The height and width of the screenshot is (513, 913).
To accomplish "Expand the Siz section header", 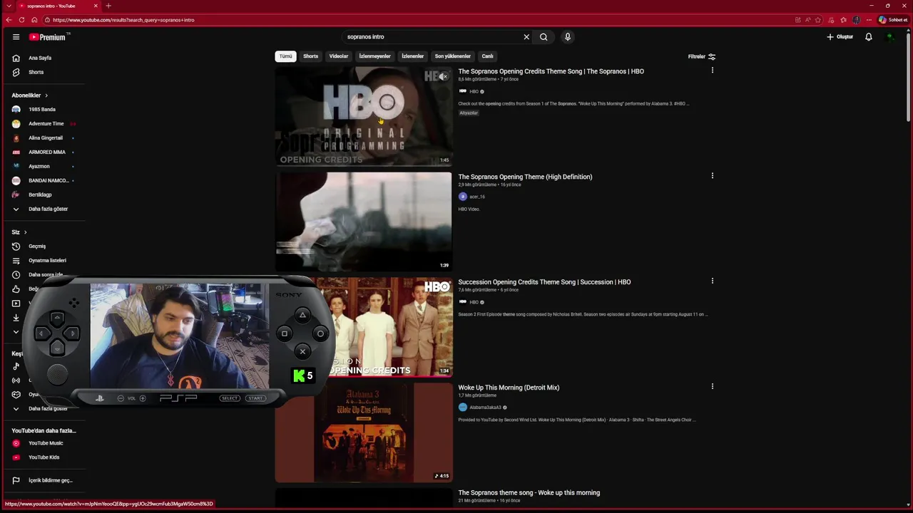I will point(19,232).
